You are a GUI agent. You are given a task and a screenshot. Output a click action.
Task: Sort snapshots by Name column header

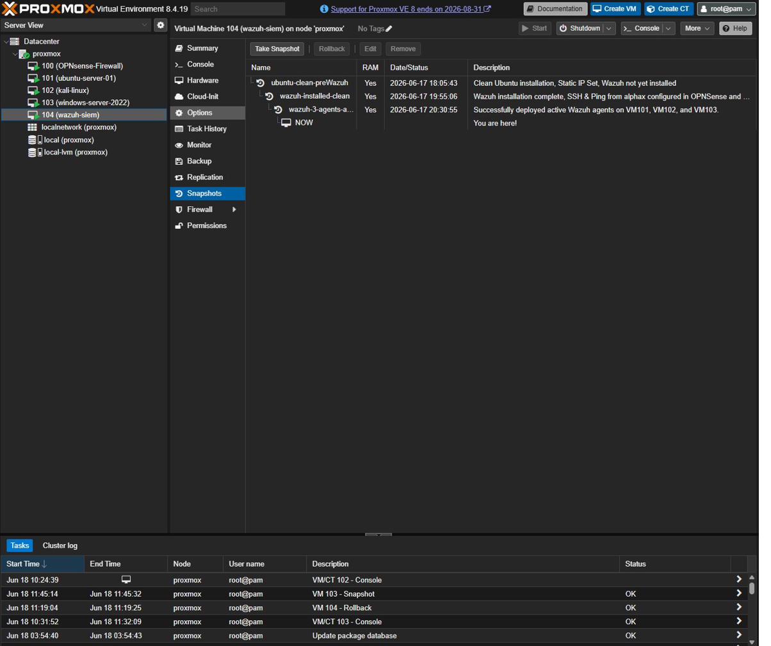tap(301, 67)
